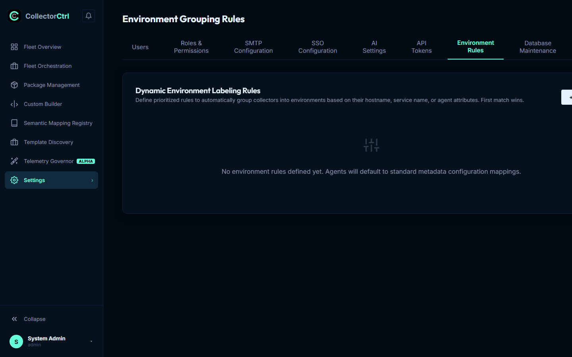Screen dimensions: 572x357
Task: Click the Fleet Overview grid icon
Action: (14, 47)
